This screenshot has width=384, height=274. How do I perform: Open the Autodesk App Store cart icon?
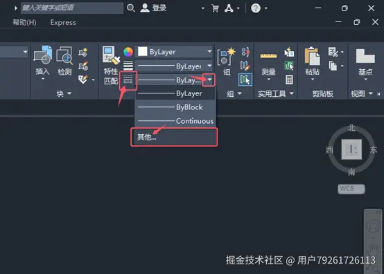pyautogui.click(x=215, y=8)
